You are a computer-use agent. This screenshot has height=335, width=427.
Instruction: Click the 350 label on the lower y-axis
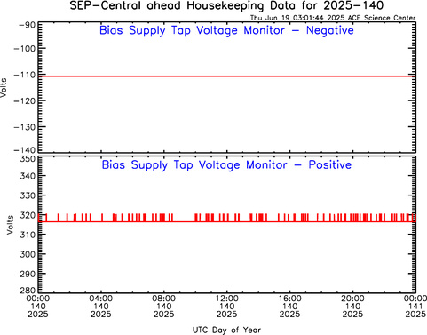pyautogui.click(x=28, y=159)
